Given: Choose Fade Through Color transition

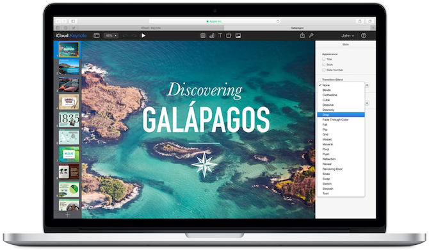Looking at the screenshot, I should click(341, 120).
